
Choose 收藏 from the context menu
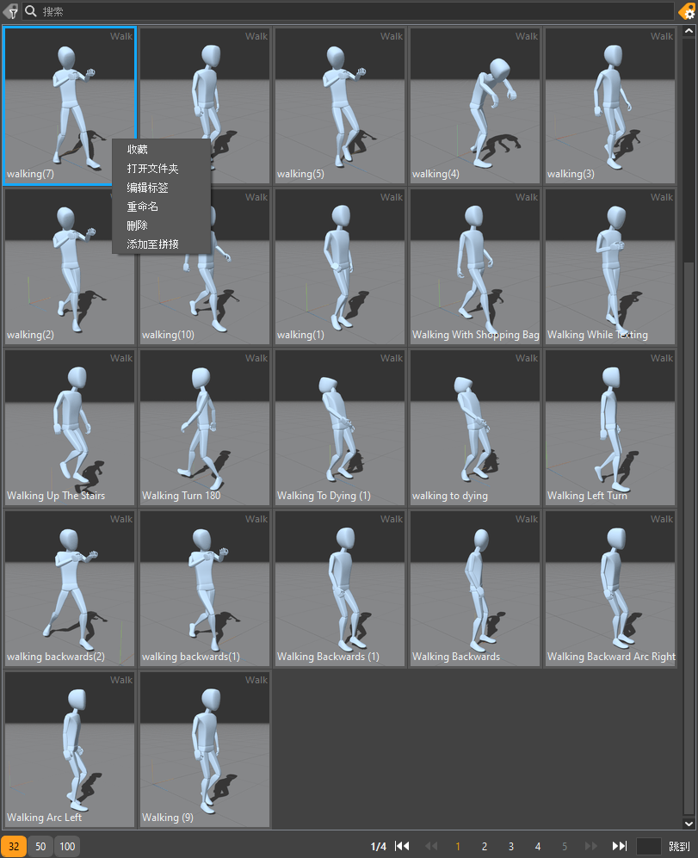tap(162, 150)
